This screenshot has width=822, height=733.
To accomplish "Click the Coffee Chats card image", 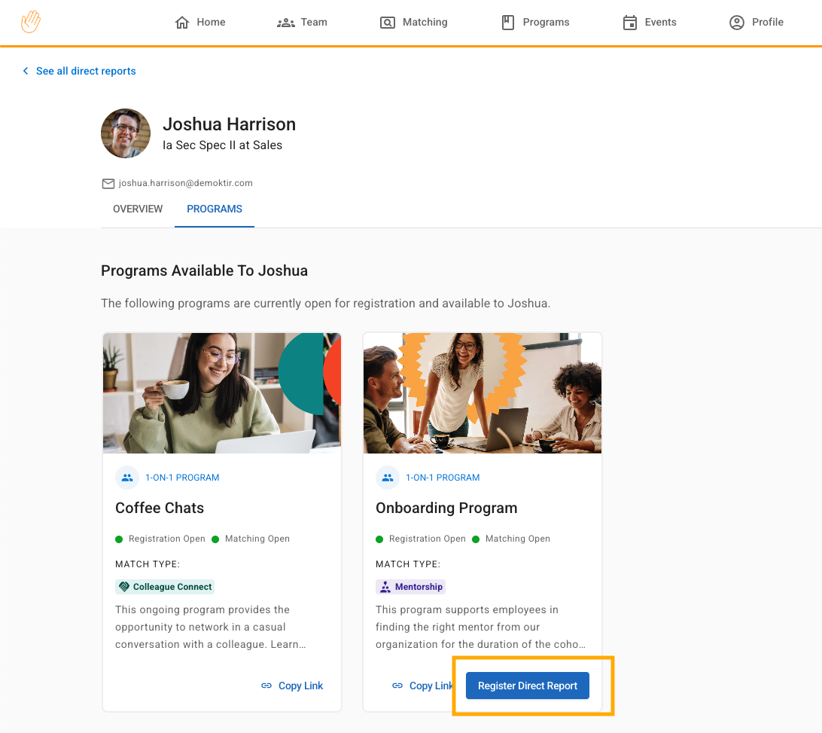I will coord(222,393).
